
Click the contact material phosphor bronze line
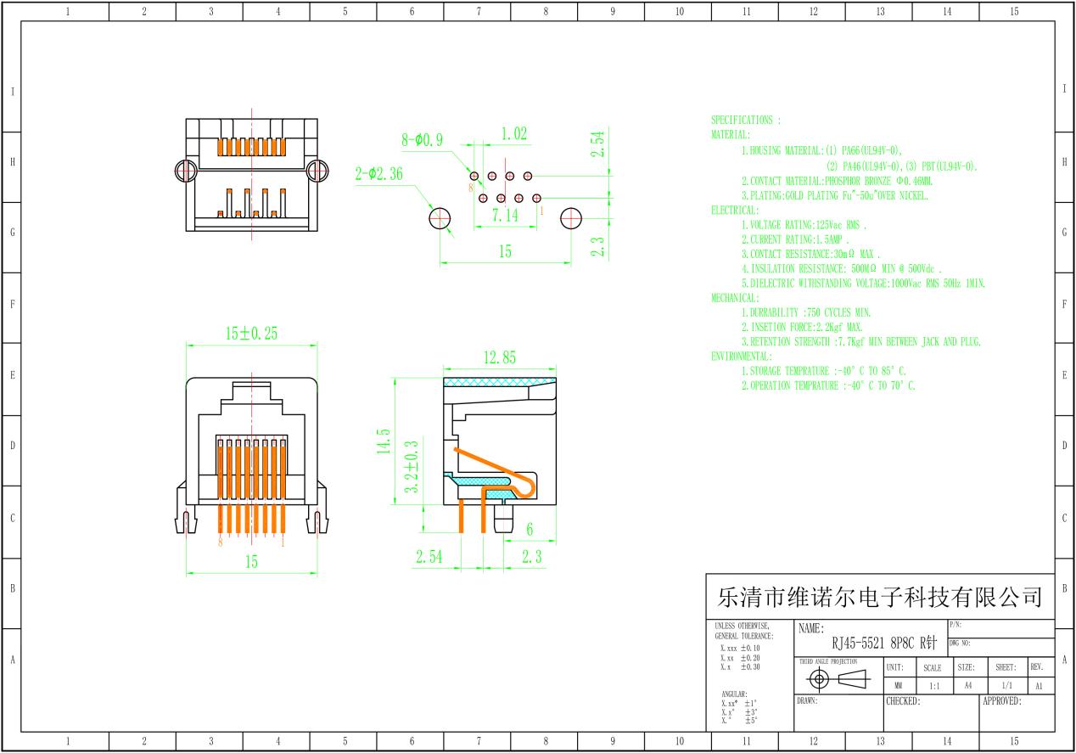(x=837, y=181)
